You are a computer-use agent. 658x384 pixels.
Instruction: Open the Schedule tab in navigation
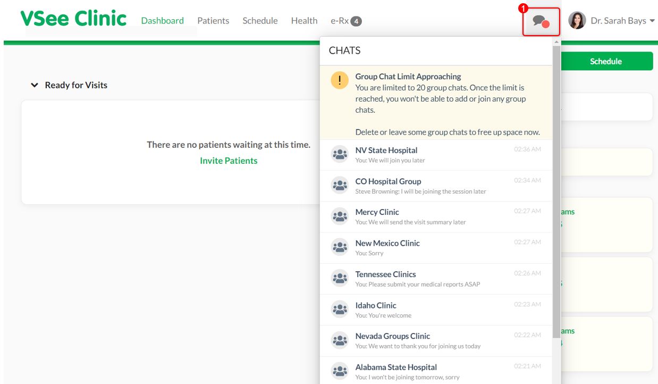260,21
